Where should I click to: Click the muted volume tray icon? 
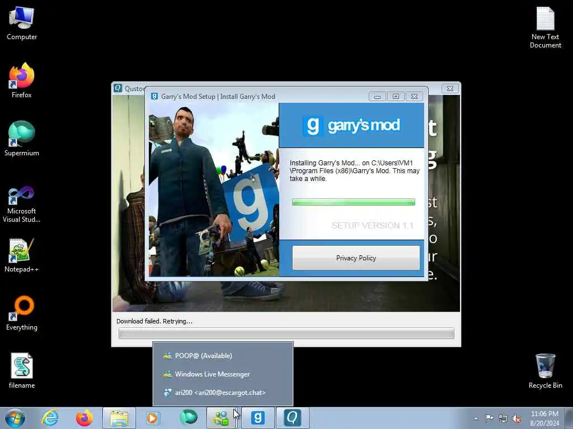click(516, 418)
